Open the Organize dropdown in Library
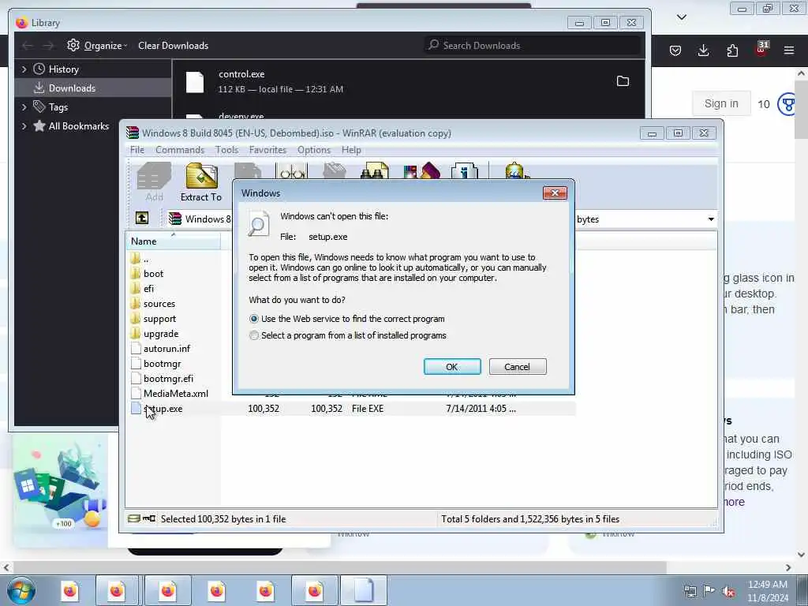 (106, 45)
